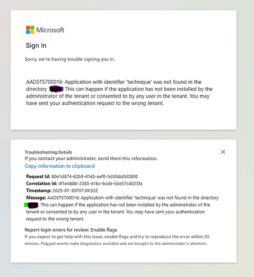
Task: Close the Troubleshooting Details panel
Action: click(223, 152)
